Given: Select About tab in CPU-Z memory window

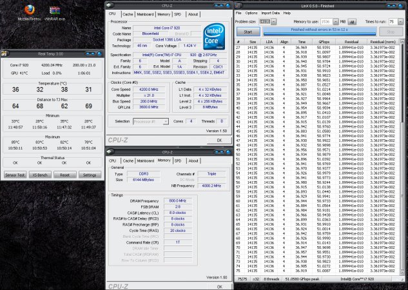Looking at the screenshot, I should click(x=193, y=160).
